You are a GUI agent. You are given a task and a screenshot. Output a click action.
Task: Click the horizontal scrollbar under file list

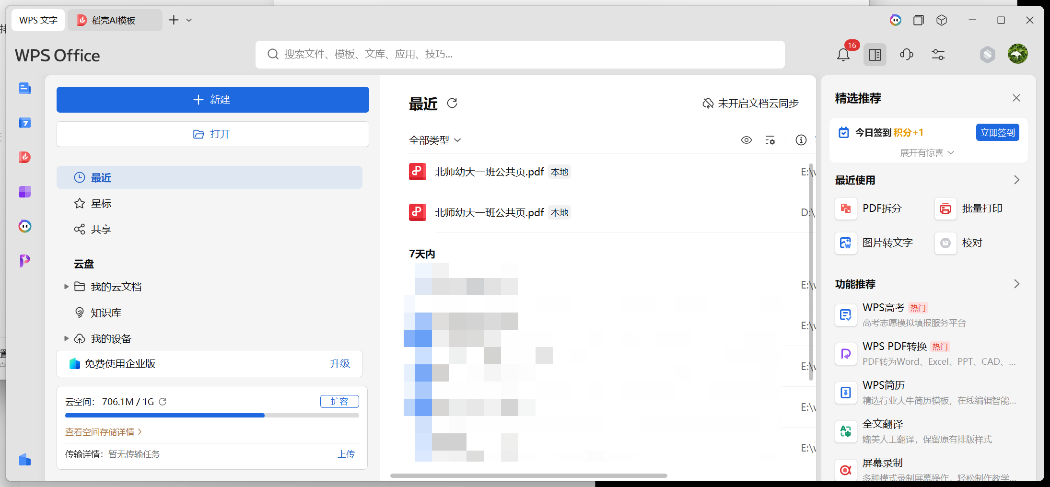coord(528,476)
